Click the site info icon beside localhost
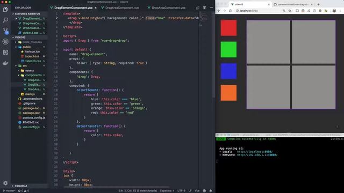 (237, 11)
